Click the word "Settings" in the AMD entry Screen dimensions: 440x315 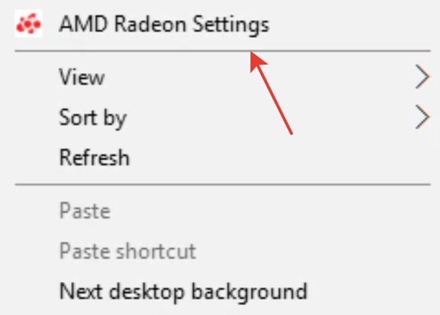(x=231, y=25)
